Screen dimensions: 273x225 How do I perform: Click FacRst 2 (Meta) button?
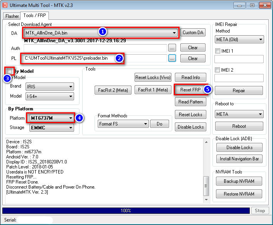pos(113,90)
